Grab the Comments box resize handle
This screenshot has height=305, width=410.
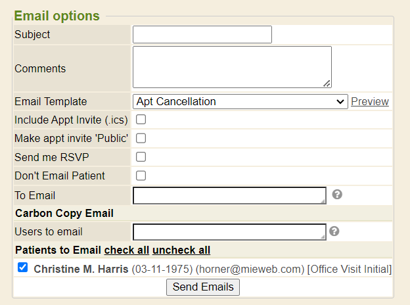[x=327, y=83]
